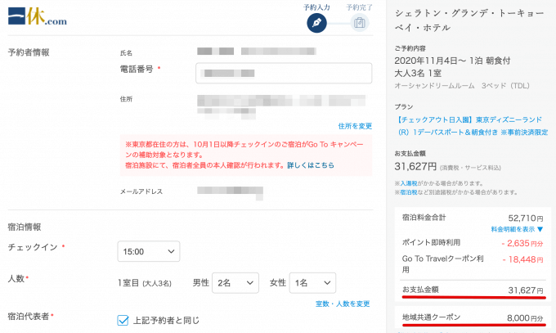This screenshot has width=556, height=333.
Task: Open the 住所を変更 address change link
Action: [355, 126]
